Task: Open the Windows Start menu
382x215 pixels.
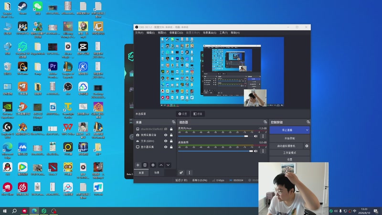Action: (x=5, y=211)
